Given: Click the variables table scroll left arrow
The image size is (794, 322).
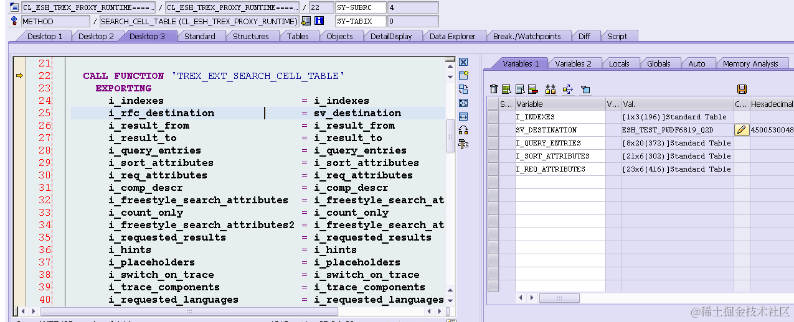Looking at the screenshot, I should pos(521,298).
